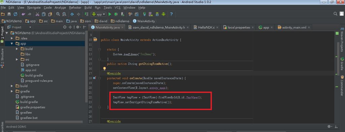Click the Copy icon in toolbar
This screenshot has height=132, width=345.
44,14
